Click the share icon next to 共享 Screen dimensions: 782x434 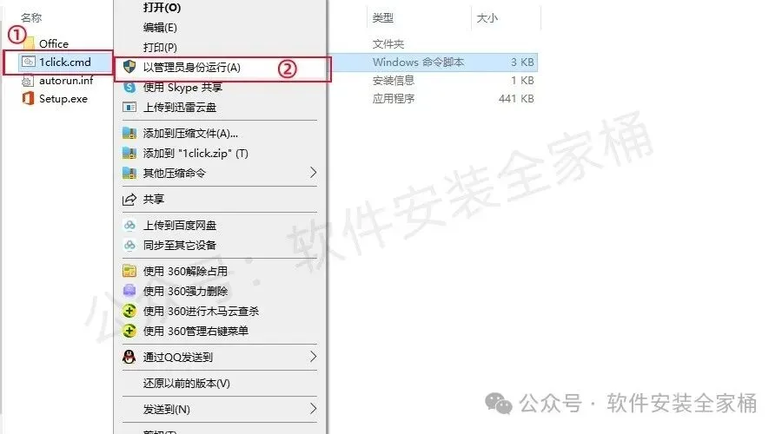(x=129, y=200)
